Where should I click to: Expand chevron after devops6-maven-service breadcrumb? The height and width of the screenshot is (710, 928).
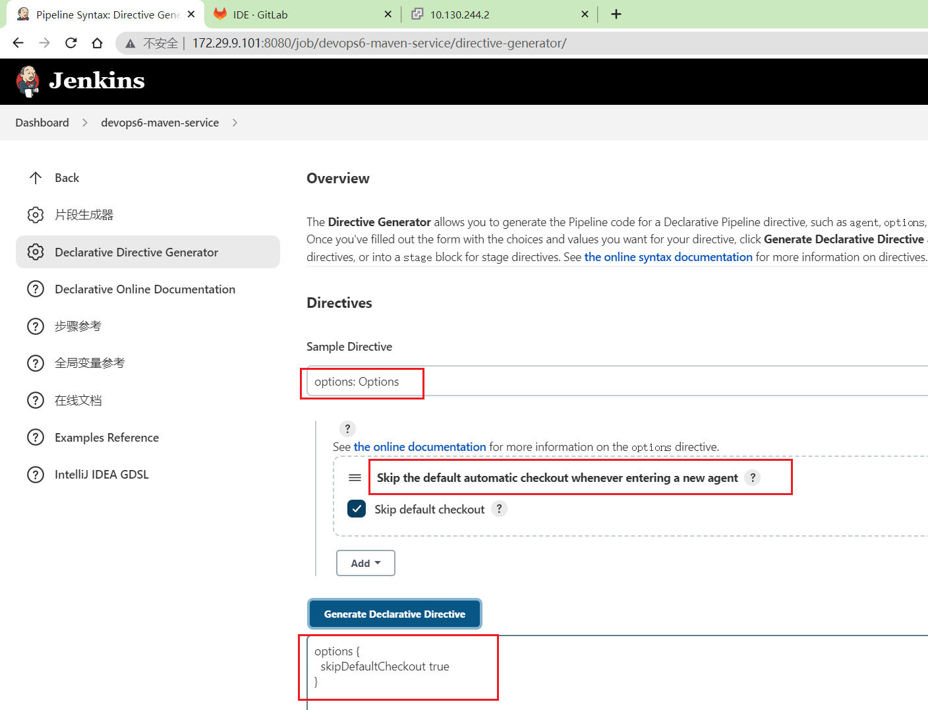coord(235,123)
